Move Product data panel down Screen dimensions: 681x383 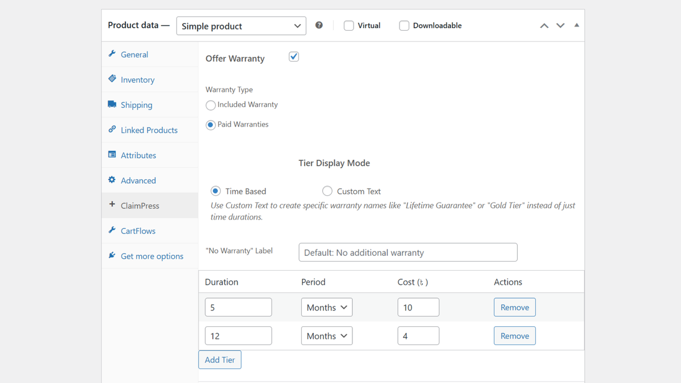561,26
